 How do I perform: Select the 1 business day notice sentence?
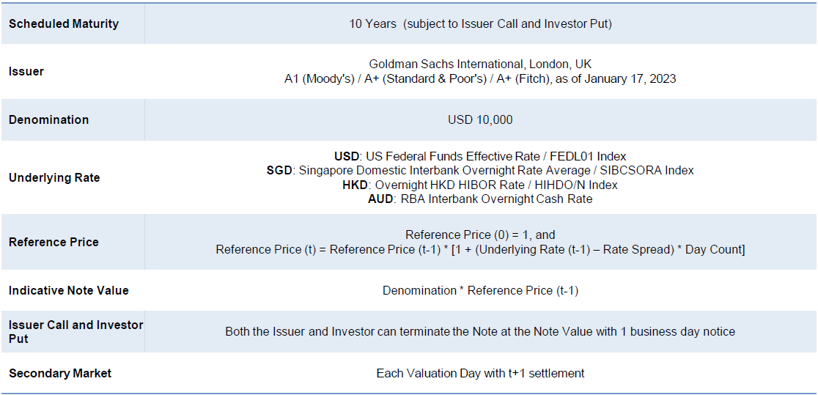pos(480,331)
